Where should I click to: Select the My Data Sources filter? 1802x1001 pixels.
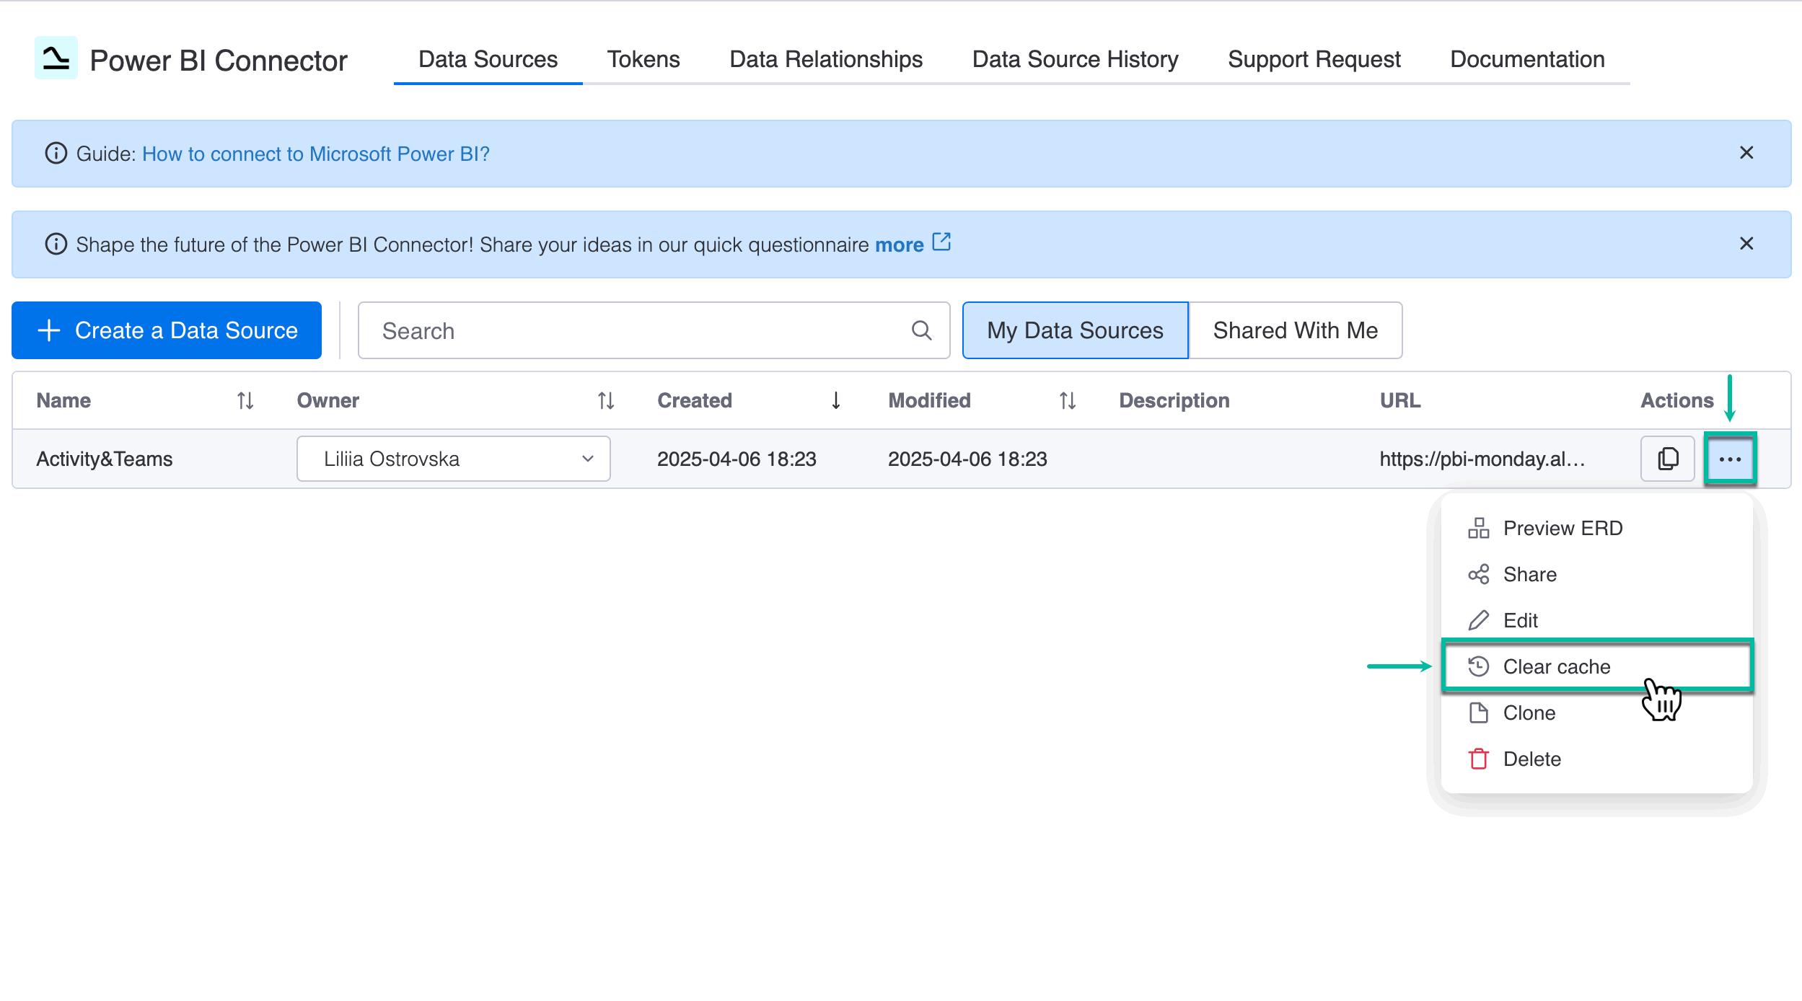[1074, 330]
